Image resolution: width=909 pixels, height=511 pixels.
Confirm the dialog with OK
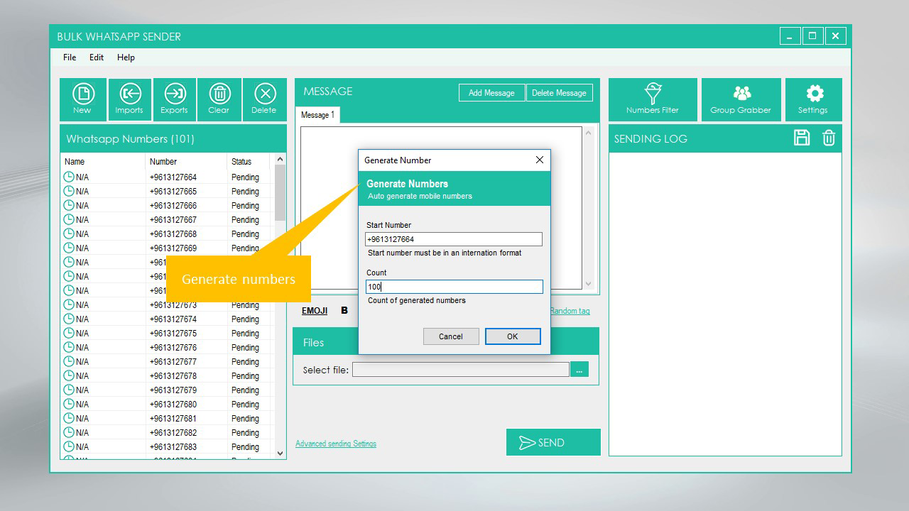pyautogui.click(x=513, y=336)
